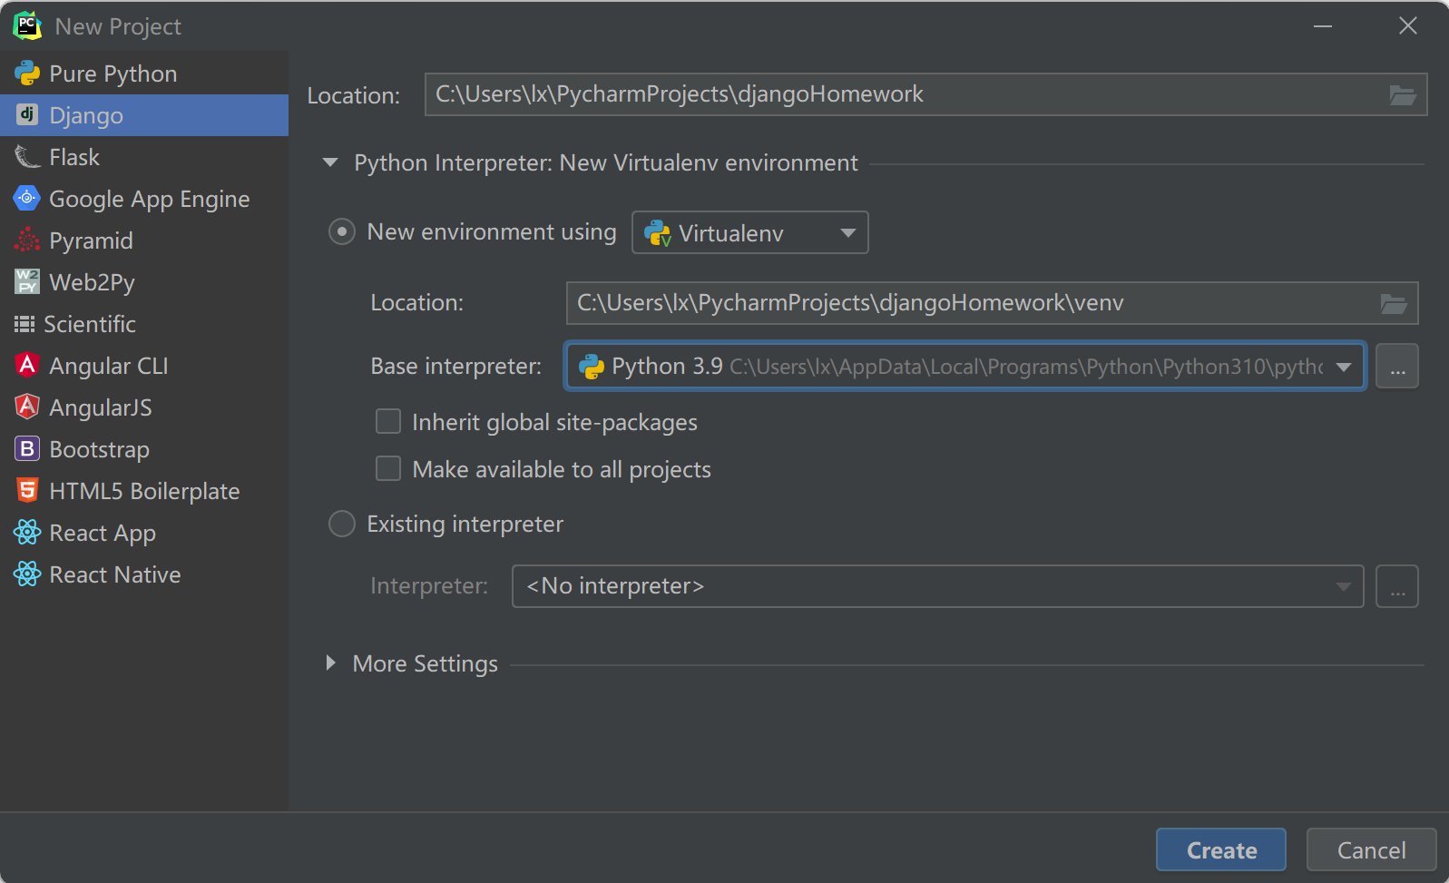Enable Make available to all projects
Viewport: 1449px width, 883px height.
coord(388,468)
